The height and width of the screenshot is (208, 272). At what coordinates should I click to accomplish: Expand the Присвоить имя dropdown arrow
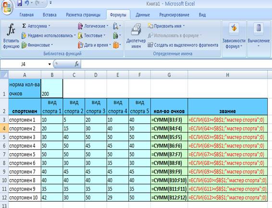click(x=184, y=26)
